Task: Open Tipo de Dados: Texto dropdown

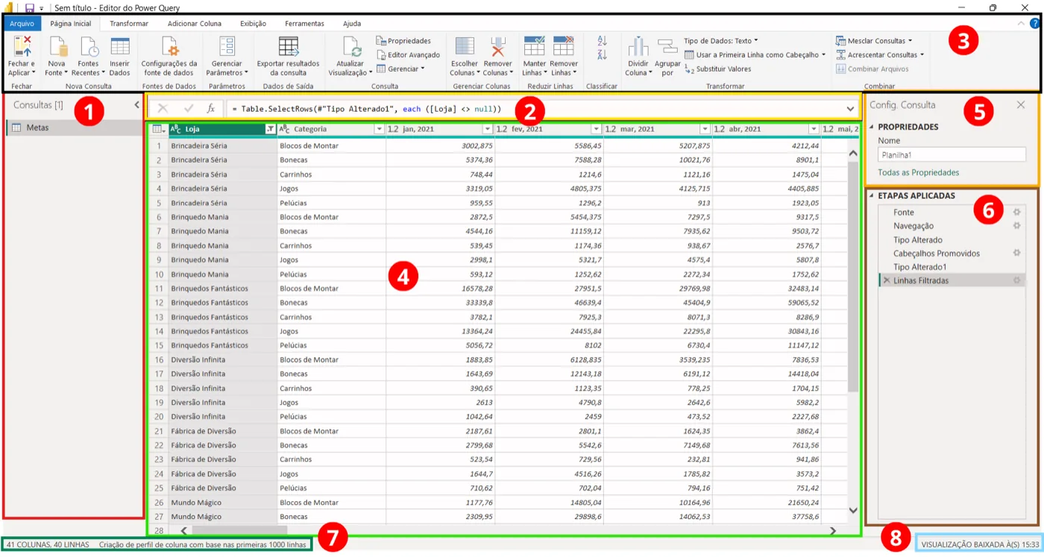Action: tap(720, 41)
